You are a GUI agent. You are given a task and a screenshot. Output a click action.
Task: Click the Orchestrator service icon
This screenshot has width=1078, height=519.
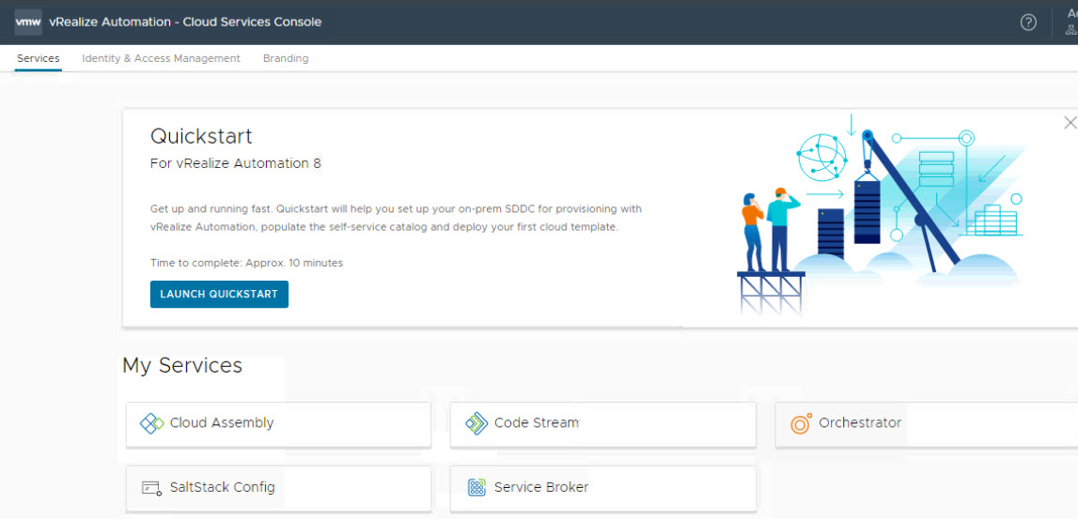pos(800,423)
